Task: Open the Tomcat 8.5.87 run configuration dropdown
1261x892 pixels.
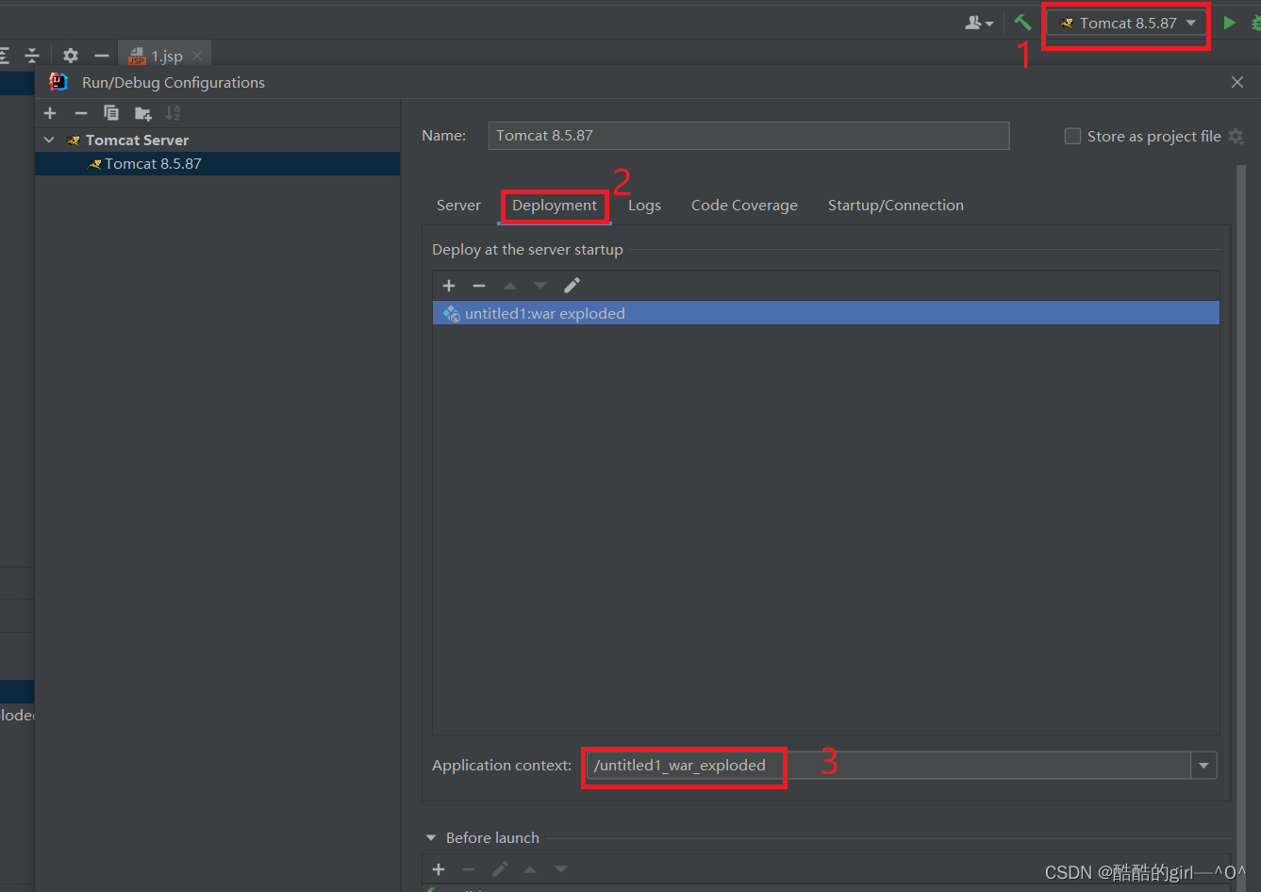Action: point(1127,23)
